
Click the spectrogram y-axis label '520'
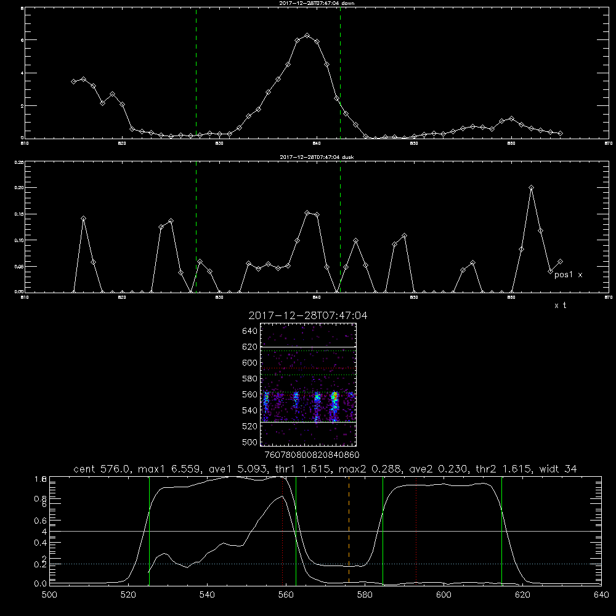(x=250, y=426)
